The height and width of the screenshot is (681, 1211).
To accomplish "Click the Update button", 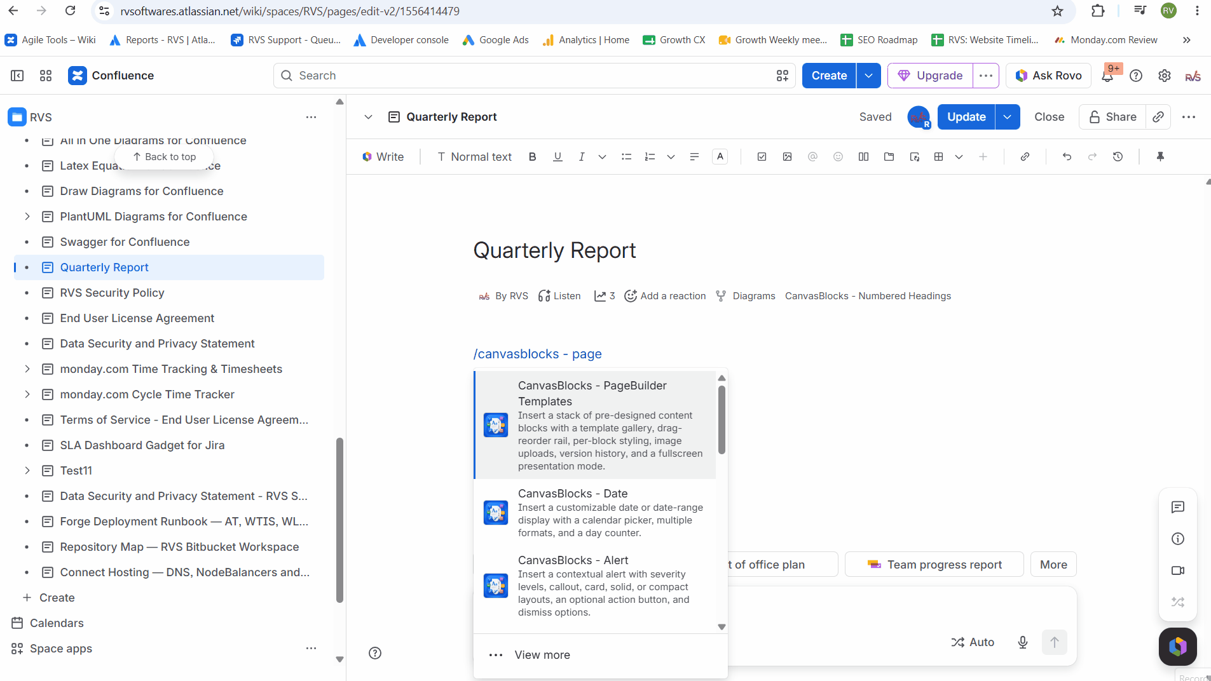I will [x=966, y=117].
